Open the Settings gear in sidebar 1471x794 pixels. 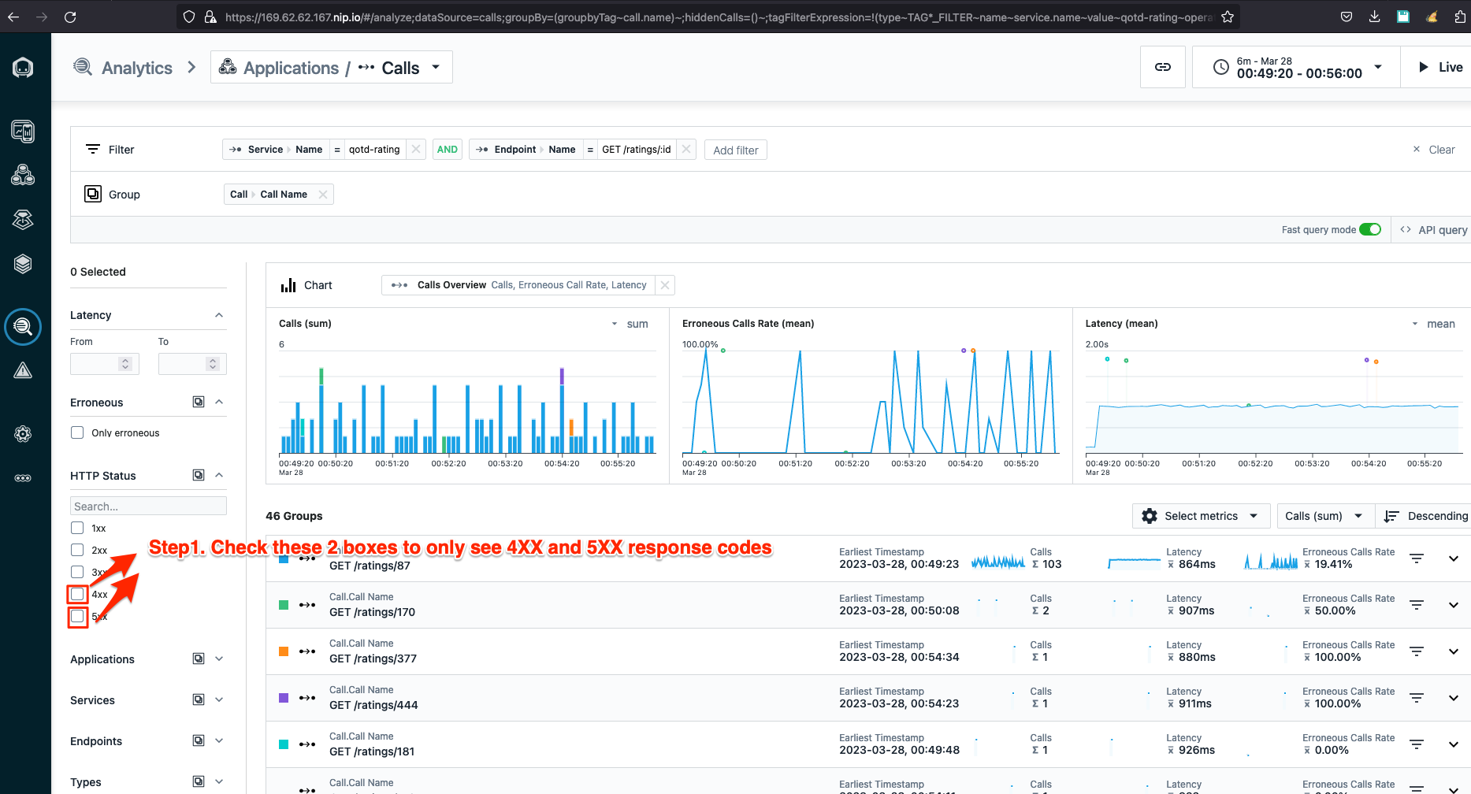23,434
